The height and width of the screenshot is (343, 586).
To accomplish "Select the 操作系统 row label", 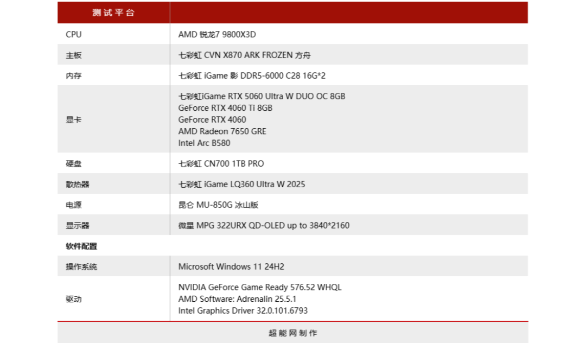I will click(81, 267).
